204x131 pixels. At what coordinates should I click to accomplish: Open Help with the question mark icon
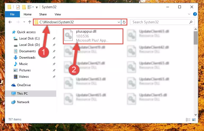195,14
